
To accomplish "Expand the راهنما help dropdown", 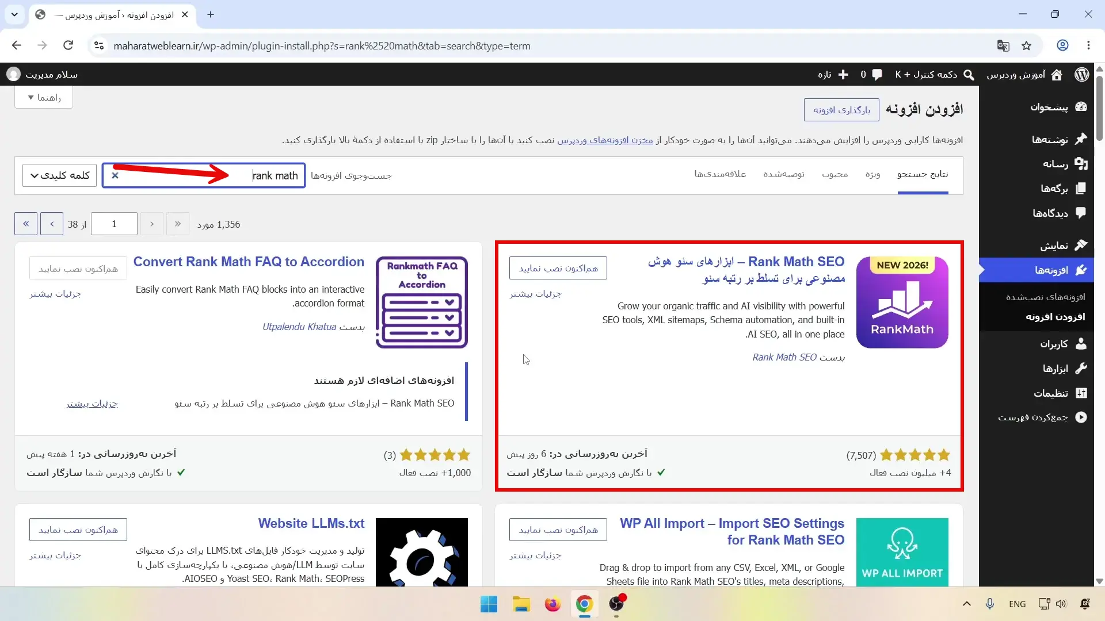I will pyautogui.click(x=44, y=98).
